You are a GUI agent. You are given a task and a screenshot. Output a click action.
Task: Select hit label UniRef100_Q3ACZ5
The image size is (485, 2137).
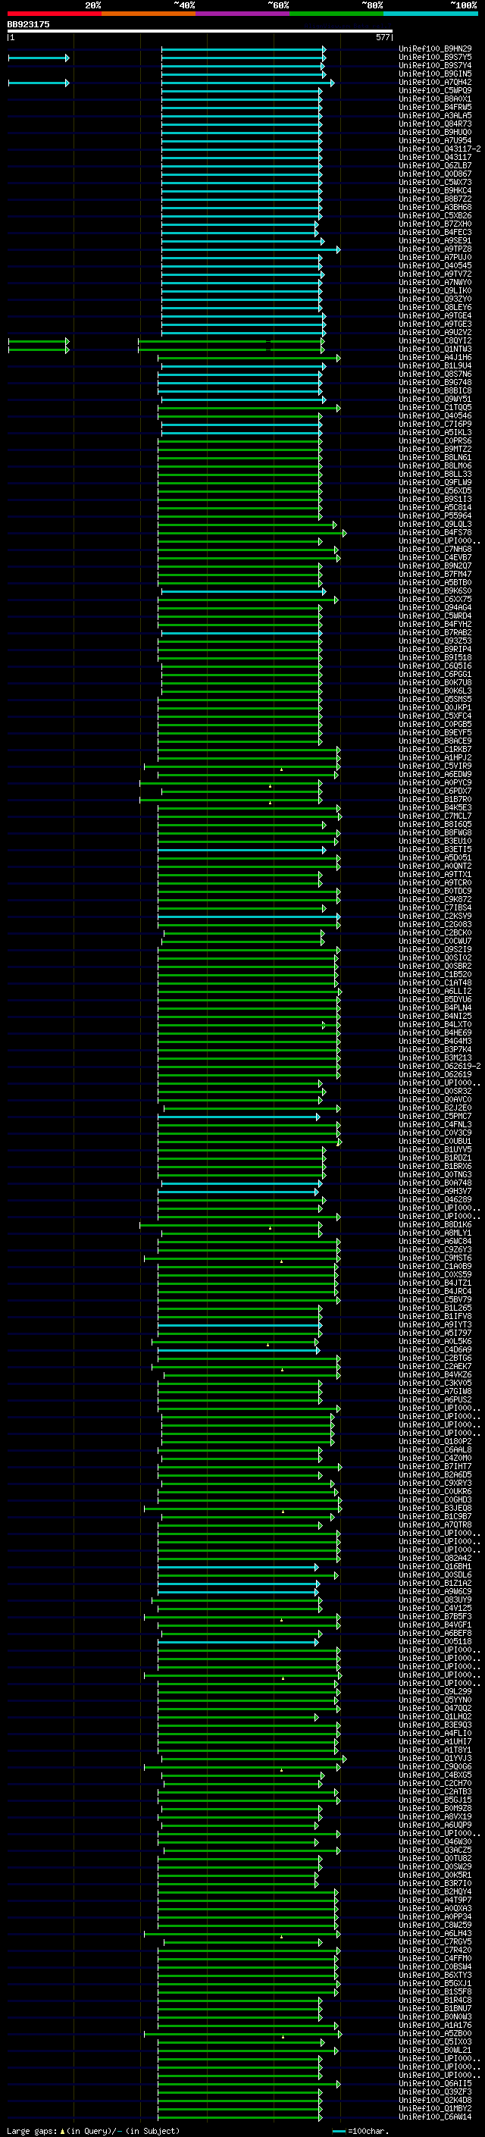[435, 1850]
